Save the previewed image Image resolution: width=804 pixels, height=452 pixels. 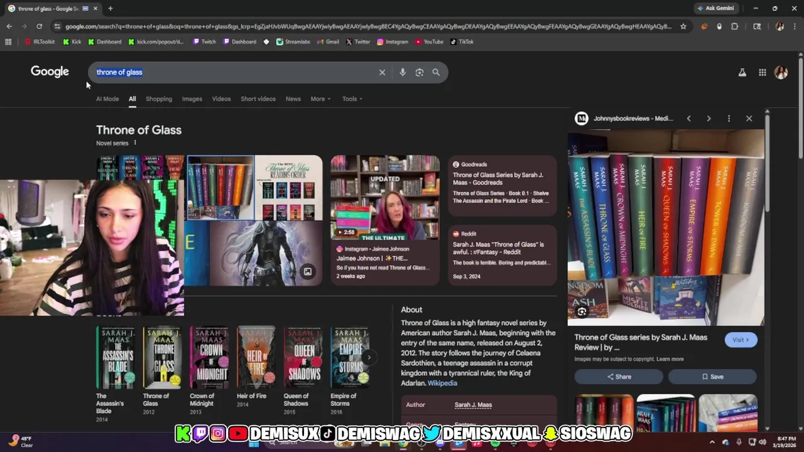(x=712, y=377)
